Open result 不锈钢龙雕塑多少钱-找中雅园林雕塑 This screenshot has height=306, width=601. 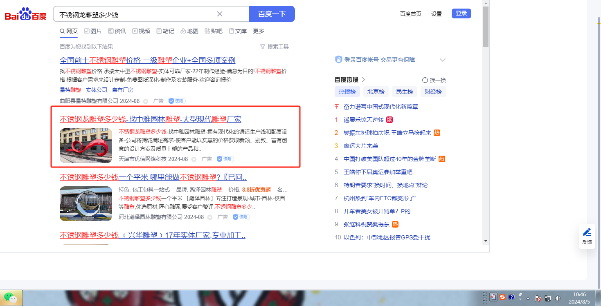[151, 119]
